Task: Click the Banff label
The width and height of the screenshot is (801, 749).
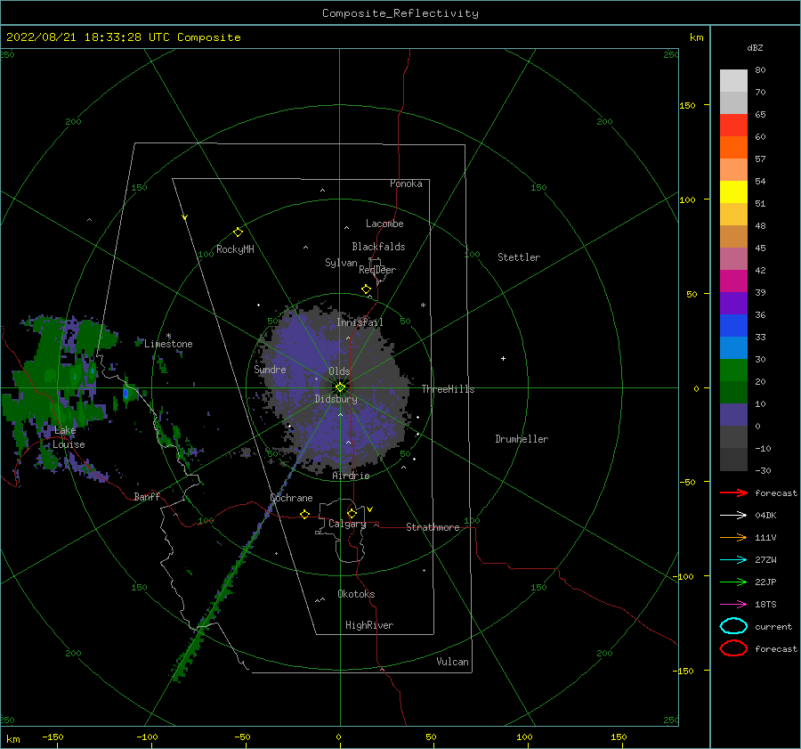Action: (147, 496)
